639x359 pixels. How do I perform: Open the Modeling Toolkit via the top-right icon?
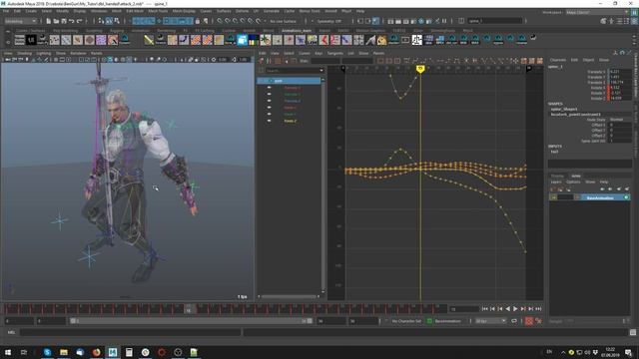(x=603, y=21)
